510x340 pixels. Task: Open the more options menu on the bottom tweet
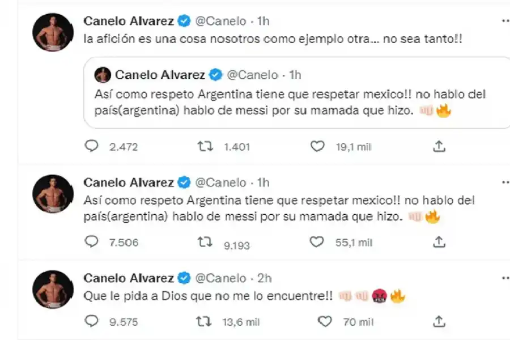(x=506, y=278)
